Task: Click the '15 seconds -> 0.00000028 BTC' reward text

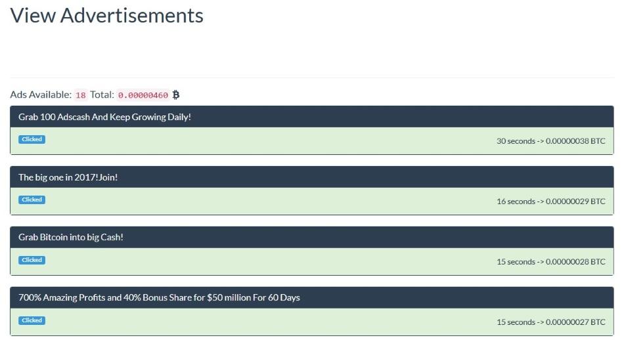Action: tap(551, 262)
